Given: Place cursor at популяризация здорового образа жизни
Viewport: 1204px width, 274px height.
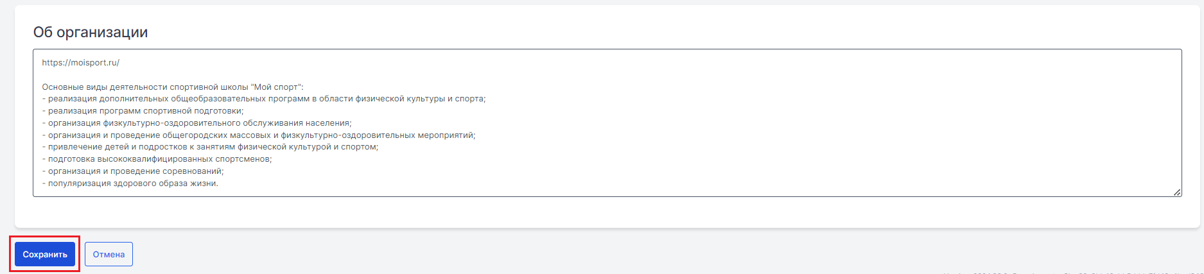Looking at the screenshot, I should click(x=130, y=184).
